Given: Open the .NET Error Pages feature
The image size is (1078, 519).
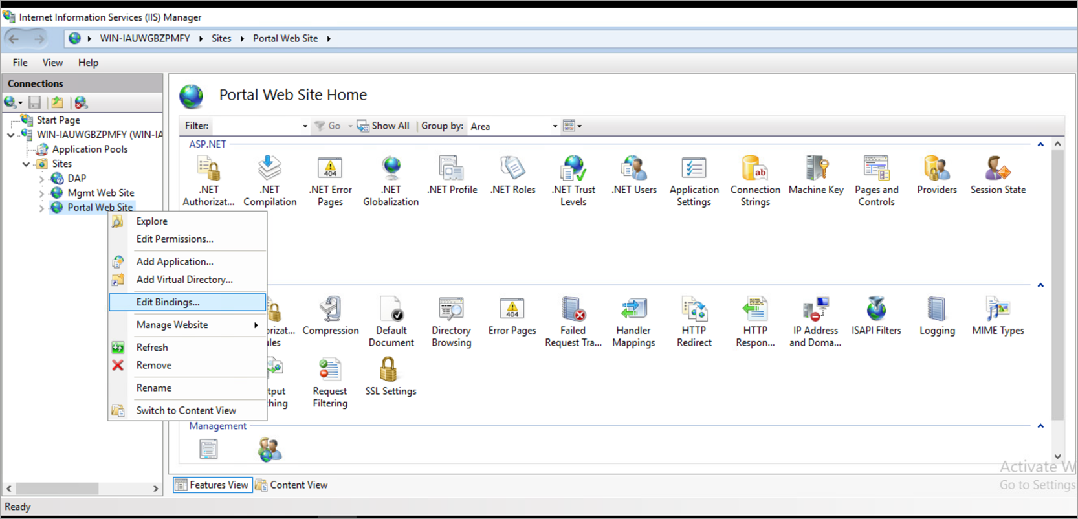Looking at the screenshot, I should (x=330, y=181).
